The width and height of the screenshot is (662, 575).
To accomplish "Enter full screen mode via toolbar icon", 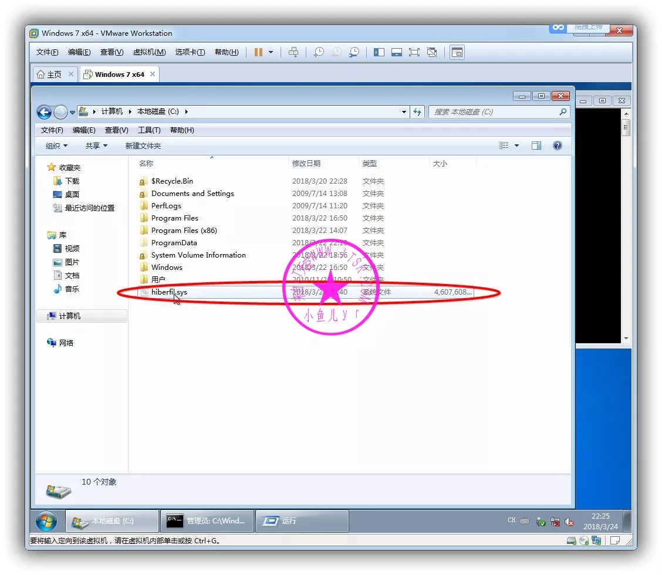I will (x=414, y=52).
